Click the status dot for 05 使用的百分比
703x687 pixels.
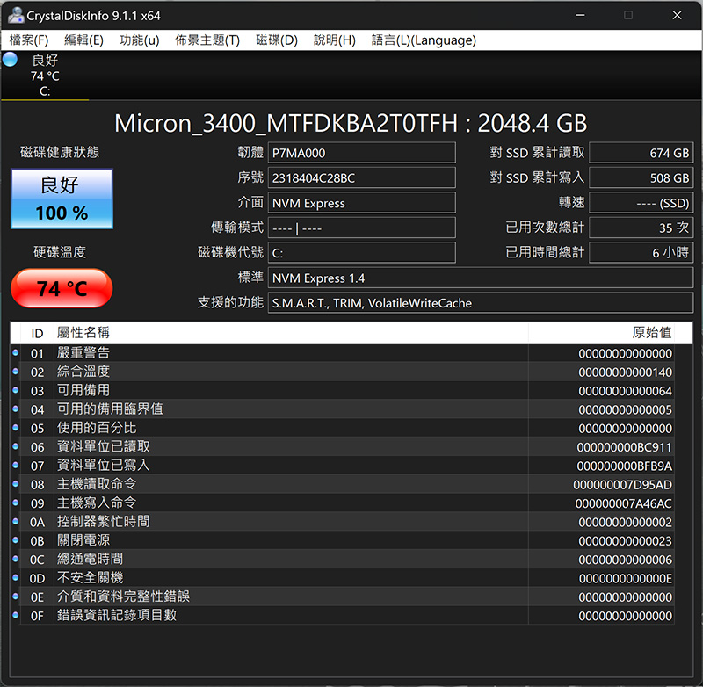(x=15, y=428)
